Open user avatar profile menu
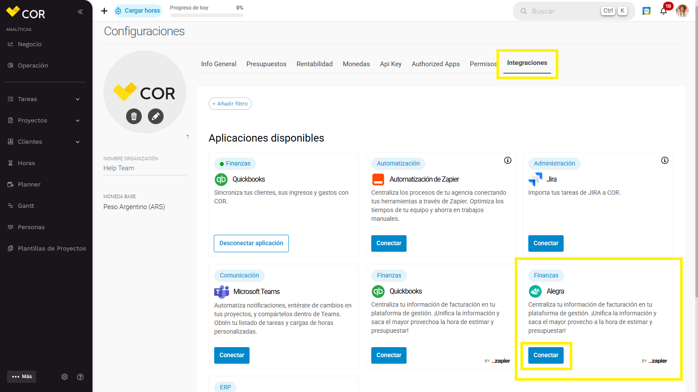Screen dimensions: 698x392 (x=682, y=11)
